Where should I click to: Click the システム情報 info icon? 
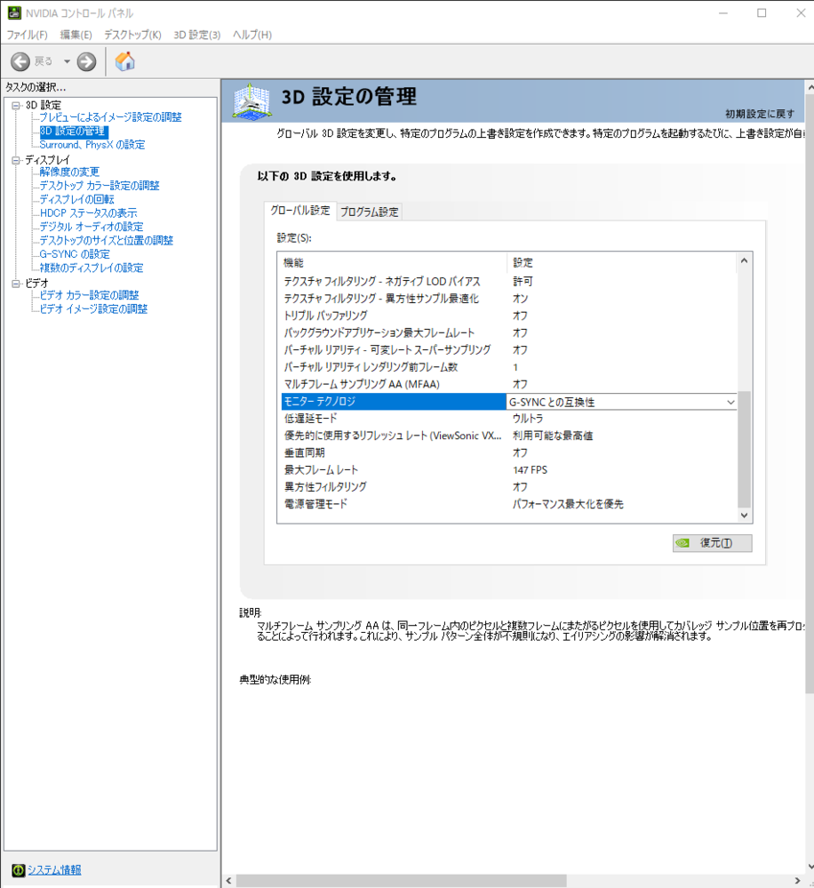pyautogui.click(x=18, y=870)
